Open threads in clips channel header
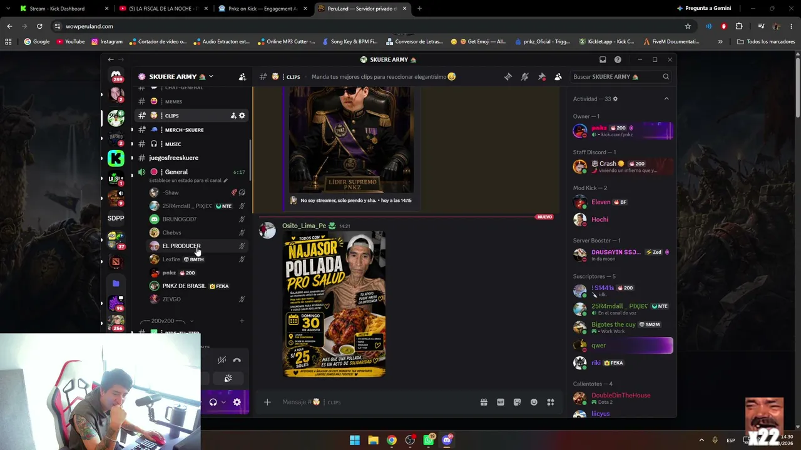This screenshot has height=450, width=801. tap(508, 77)
